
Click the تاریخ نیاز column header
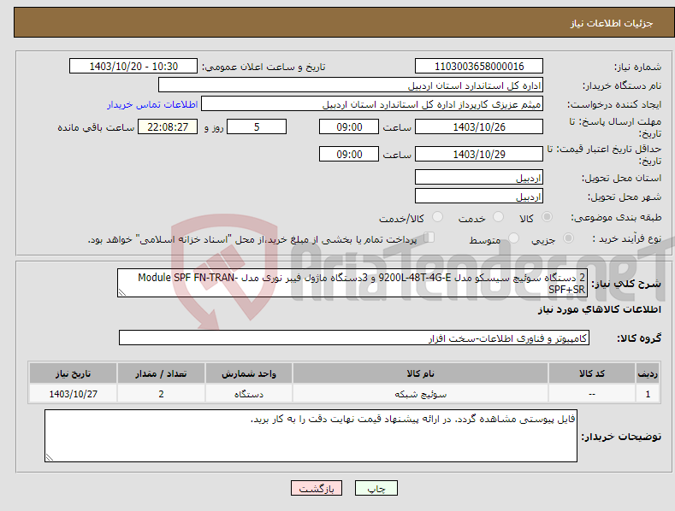tap(74, 373)
